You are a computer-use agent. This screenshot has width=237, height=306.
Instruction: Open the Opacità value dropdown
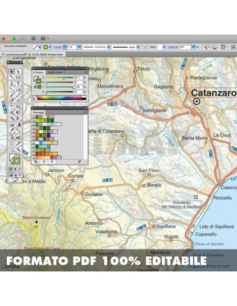(x=193, y=47)
